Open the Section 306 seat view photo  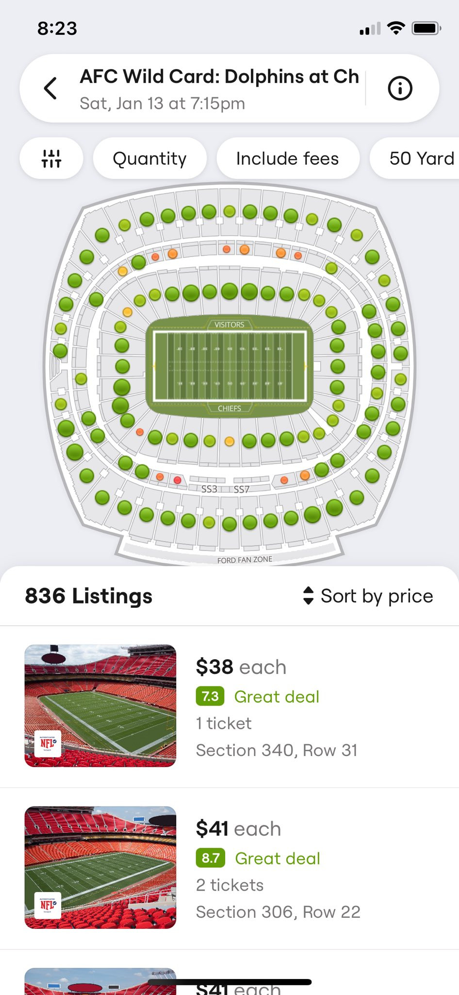[x=100, y=867]
